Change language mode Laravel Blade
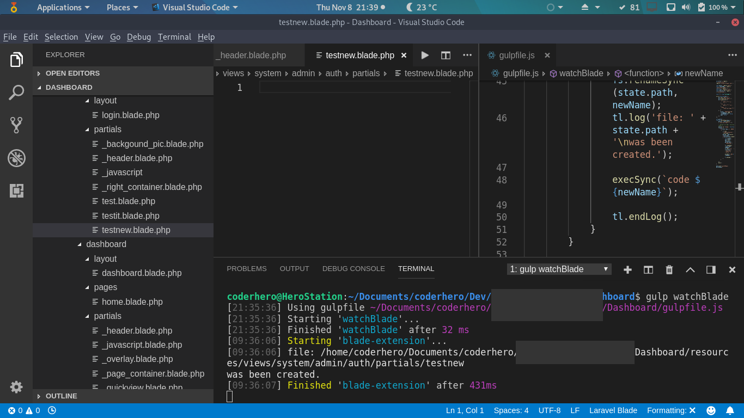The height and width of the screenshot is (418, 744). pos(613,410)
